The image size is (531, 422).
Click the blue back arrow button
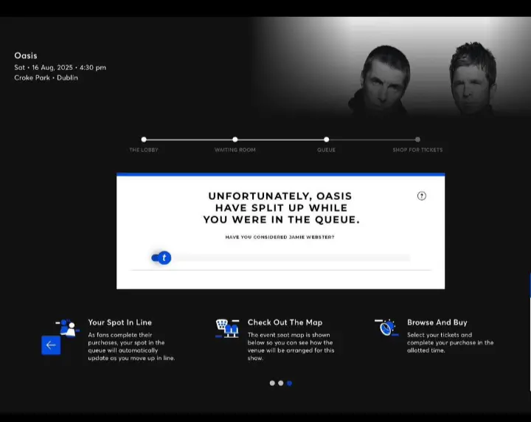click(51, 345)
